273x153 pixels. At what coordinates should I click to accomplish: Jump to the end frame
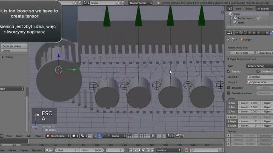point(152,150)
